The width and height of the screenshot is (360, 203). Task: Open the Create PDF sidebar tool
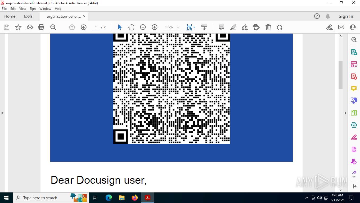pos(354,76)
